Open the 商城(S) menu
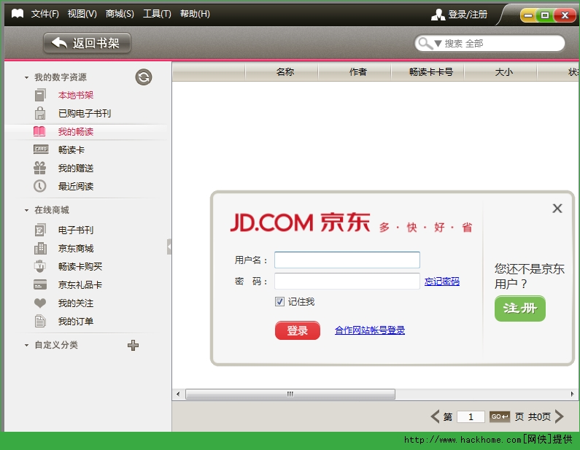 tap(120, 14)
